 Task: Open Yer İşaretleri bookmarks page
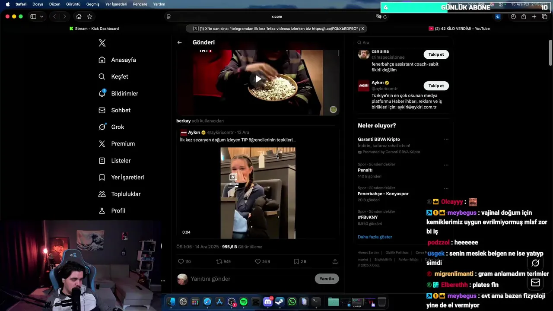[121, 178]
